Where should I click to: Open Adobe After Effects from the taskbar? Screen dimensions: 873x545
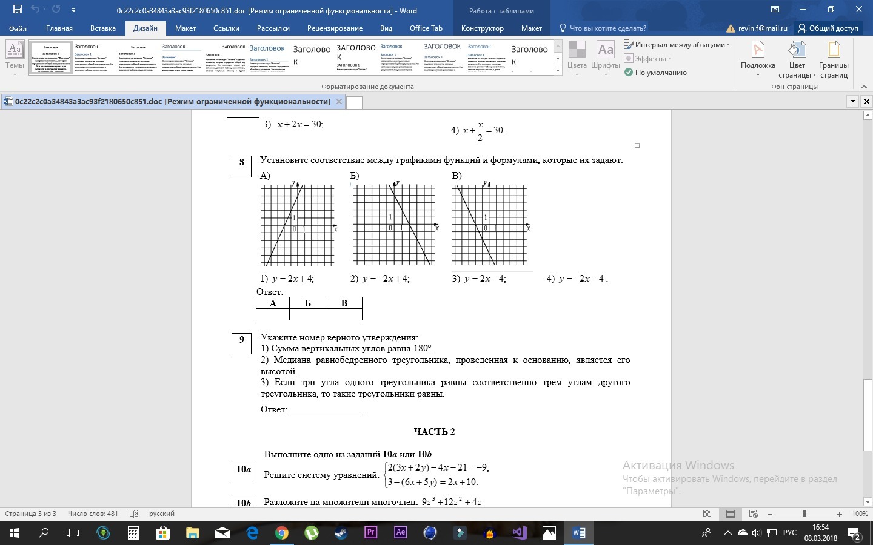(x=400, y=533)
